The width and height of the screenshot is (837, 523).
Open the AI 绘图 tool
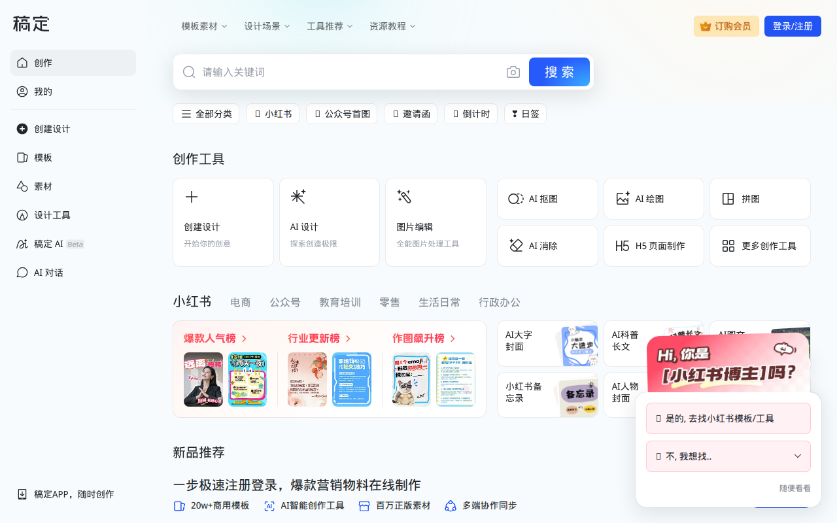(x=653, y=199)
